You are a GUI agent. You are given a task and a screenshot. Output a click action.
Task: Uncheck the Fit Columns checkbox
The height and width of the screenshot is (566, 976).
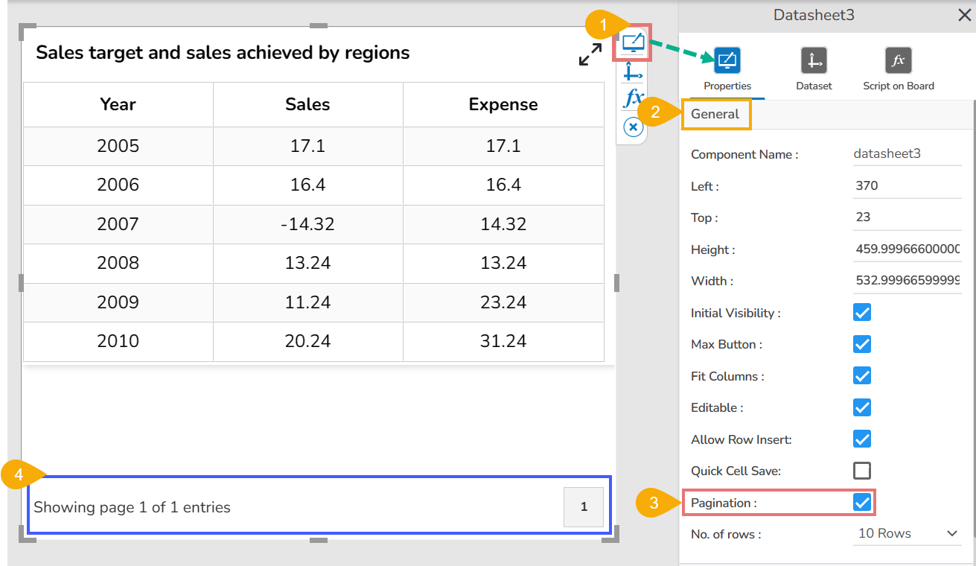tap(862, 376)
